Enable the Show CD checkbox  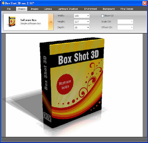pyautogui.click(x=102, y=16)
